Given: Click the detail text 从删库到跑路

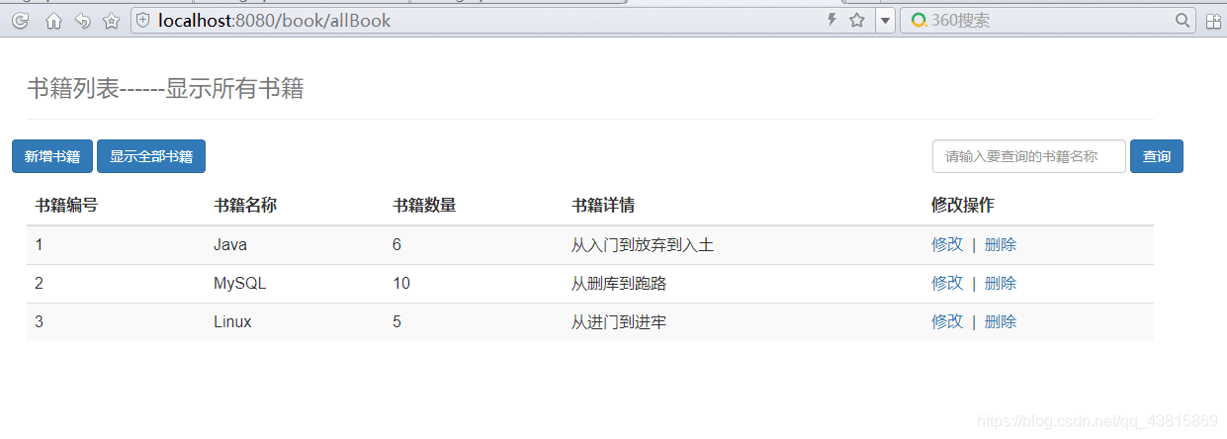Looking at the screenshot, I should click(x=619, y=283).
